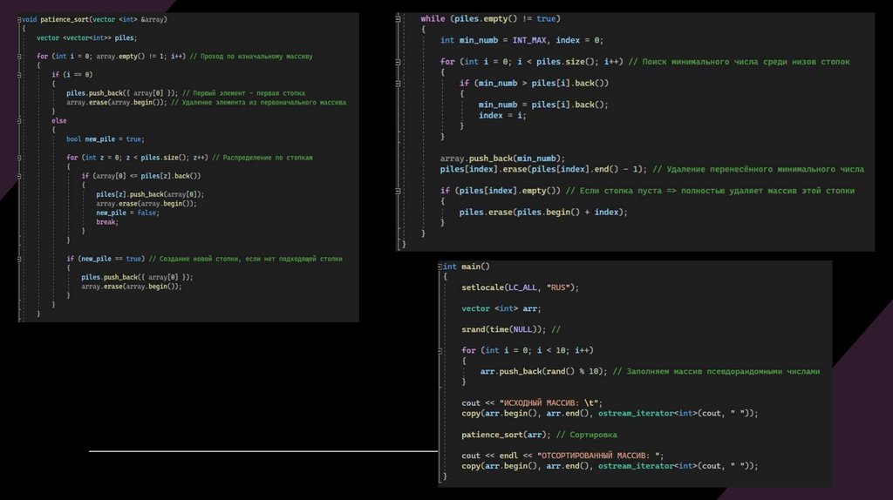The width and height of the screenshot is (893, 500).
Task: Collapse the 'for array.empty()' loop fold marker
Action: pyautogui.click(x=19, y=56)
